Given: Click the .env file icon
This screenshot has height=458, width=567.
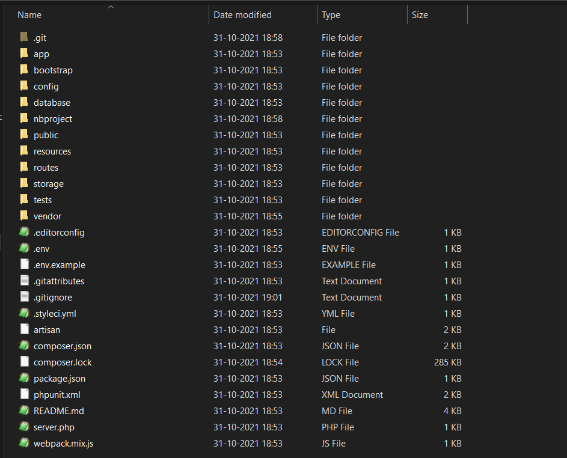Looking at the screenshot, I should tap(24, 248).
